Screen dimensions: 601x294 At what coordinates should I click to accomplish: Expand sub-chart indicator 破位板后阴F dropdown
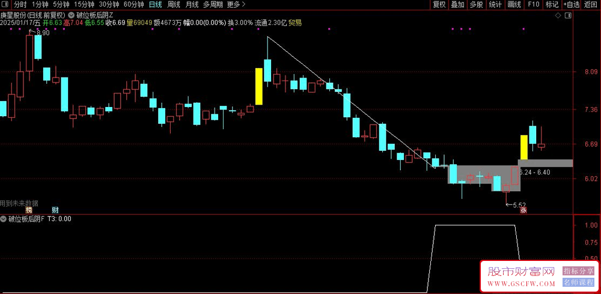(4, 219)
